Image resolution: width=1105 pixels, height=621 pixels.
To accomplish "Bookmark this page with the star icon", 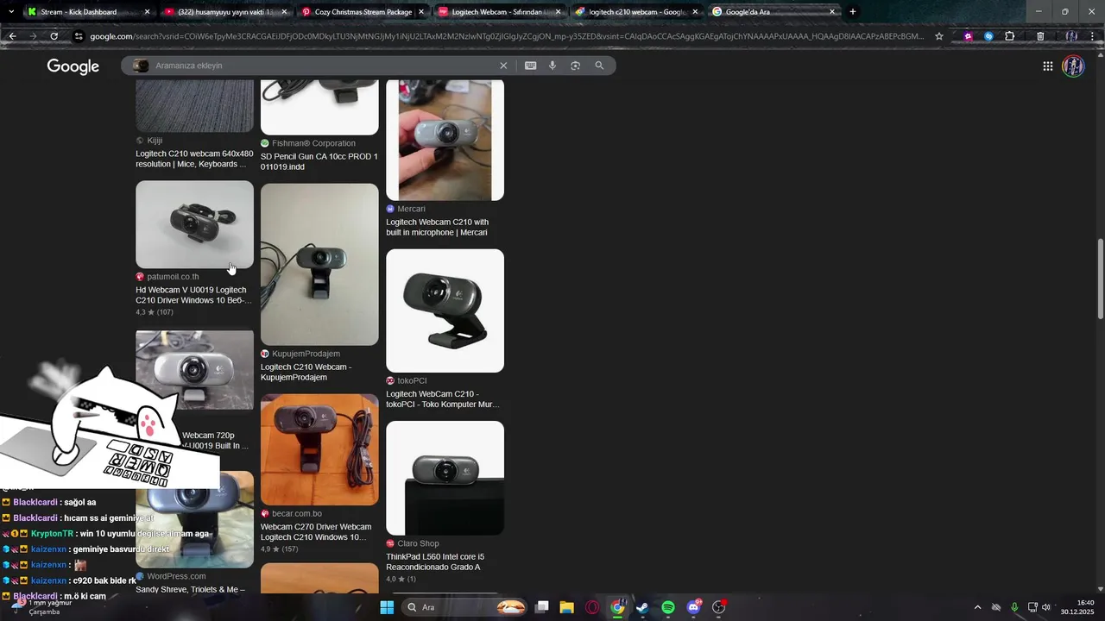I will click(939, 36).
